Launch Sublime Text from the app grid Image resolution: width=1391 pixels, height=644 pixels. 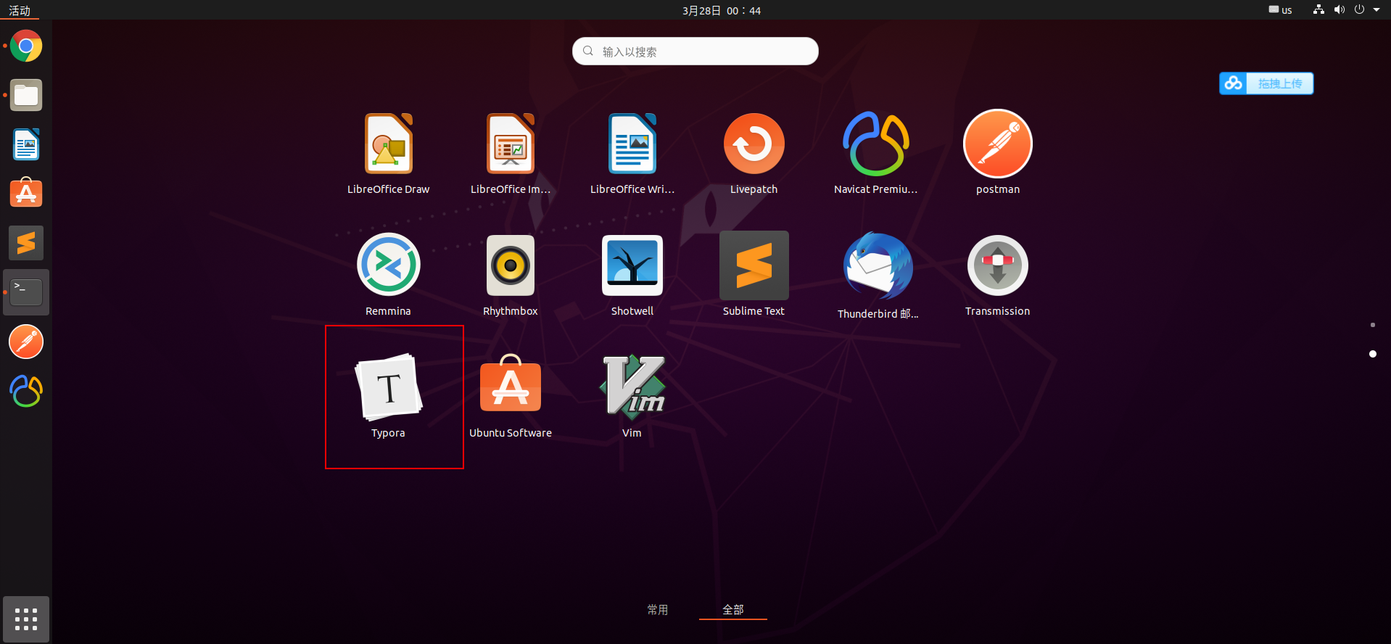754,275
